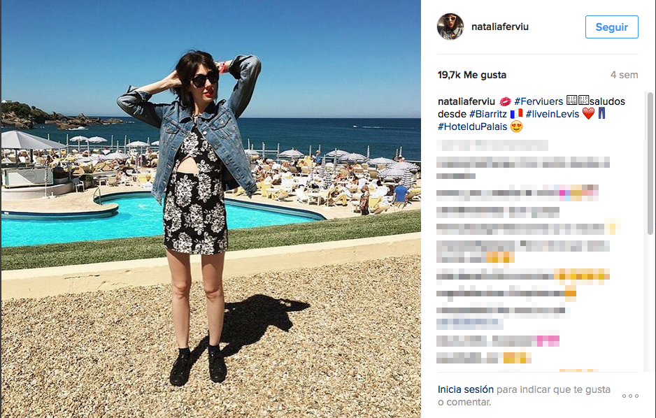Open nataliaferviu username in the header

(500, 27)
